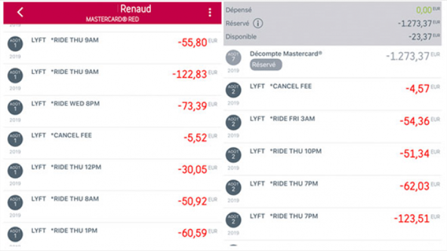Click the date badge of the -55,80 ride
Viewport: 447px width, 251px height.
tap(15, 44)
